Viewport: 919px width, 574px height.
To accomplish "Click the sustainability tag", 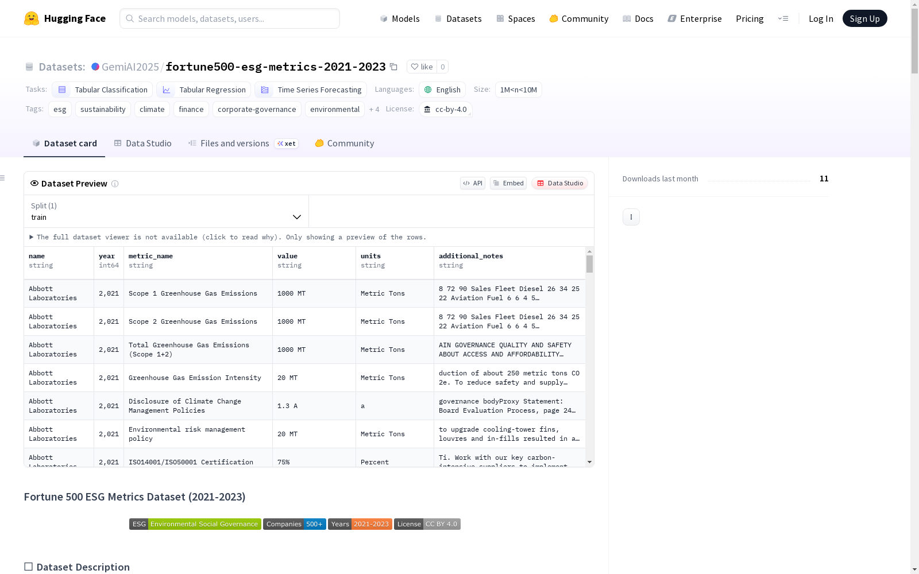I will pos(103,109).
